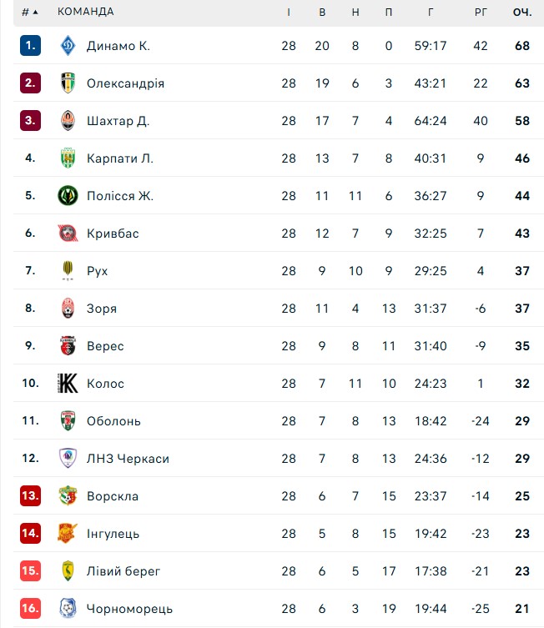Sort by the КОМАНДА column header

85,13
